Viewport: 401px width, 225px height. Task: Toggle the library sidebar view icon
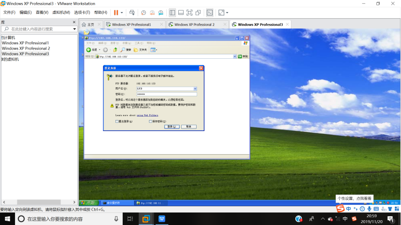click(x=172, y=13)
